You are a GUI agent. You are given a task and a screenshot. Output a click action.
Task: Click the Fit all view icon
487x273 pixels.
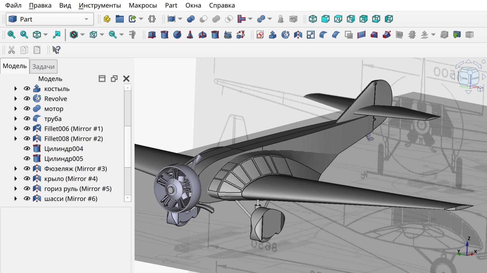(x=11, y=34)
